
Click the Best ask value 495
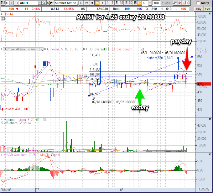pos(139,9)
